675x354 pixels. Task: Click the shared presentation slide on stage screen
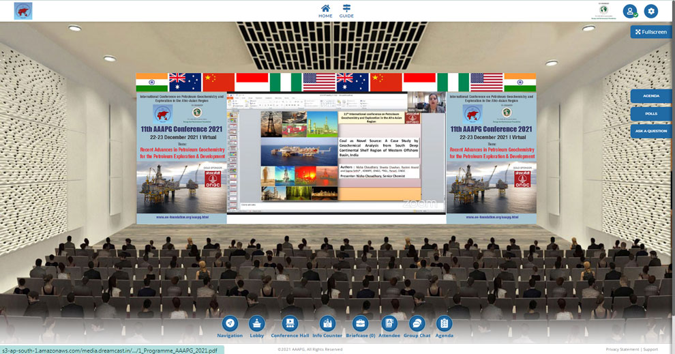coord(340,156)
